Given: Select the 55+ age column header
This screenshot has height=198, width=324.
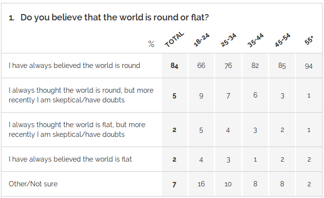Looking at the screenshot, I should (309, 41).
